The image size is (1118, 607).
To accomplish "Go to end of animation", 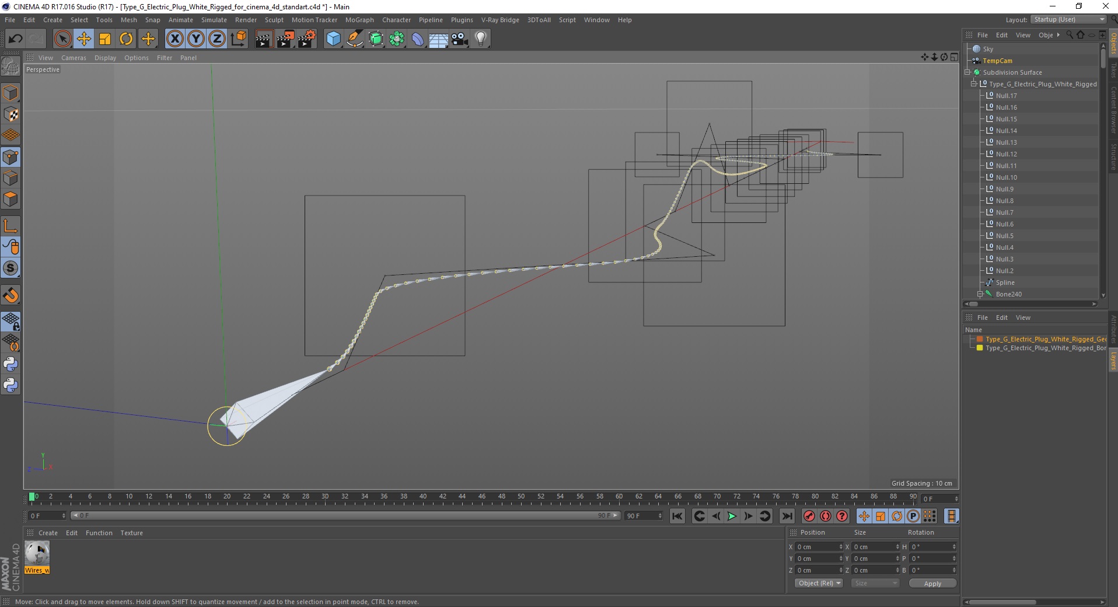I will click(787, 516).
